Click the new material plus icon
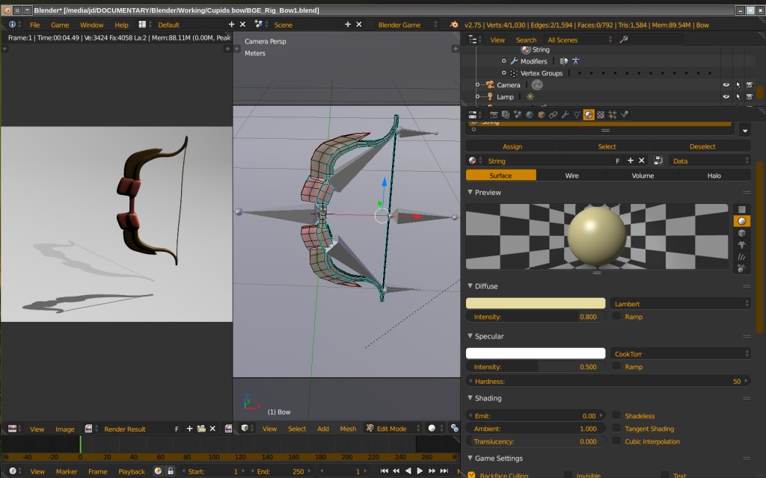 click(630, 161)
